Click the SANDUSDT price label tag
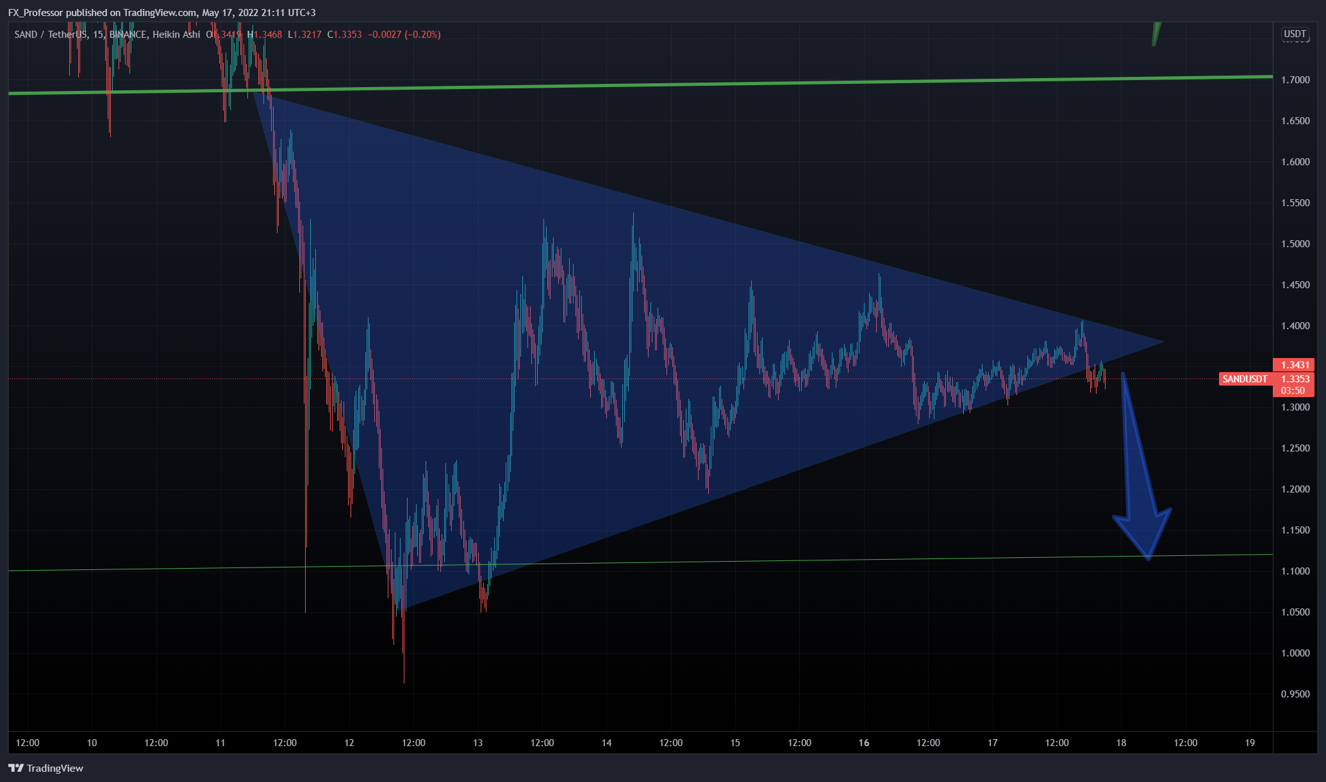The height and width of the screenshot is (782, 1326). click(x=1245, y=379)
